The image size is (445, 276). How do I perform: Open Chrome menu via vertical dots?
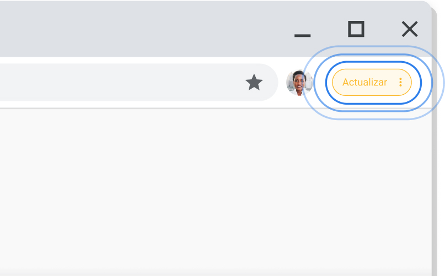point(400,82)
